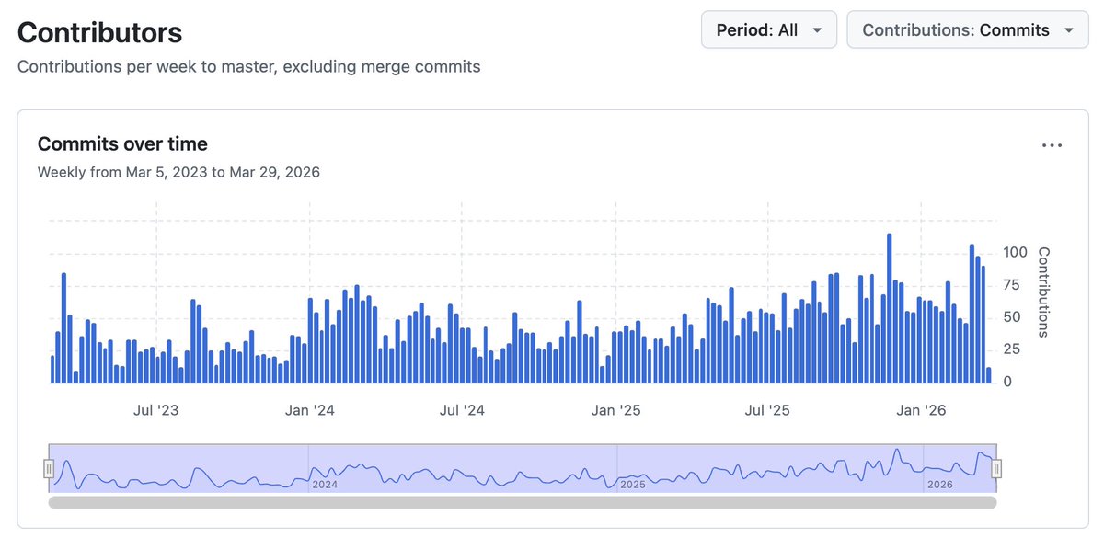Image resolution: width=1104 pixels, height=538 pixels.
Task: Click the 2024 marker in the overview navigator
Action: (x=326, y=484)
